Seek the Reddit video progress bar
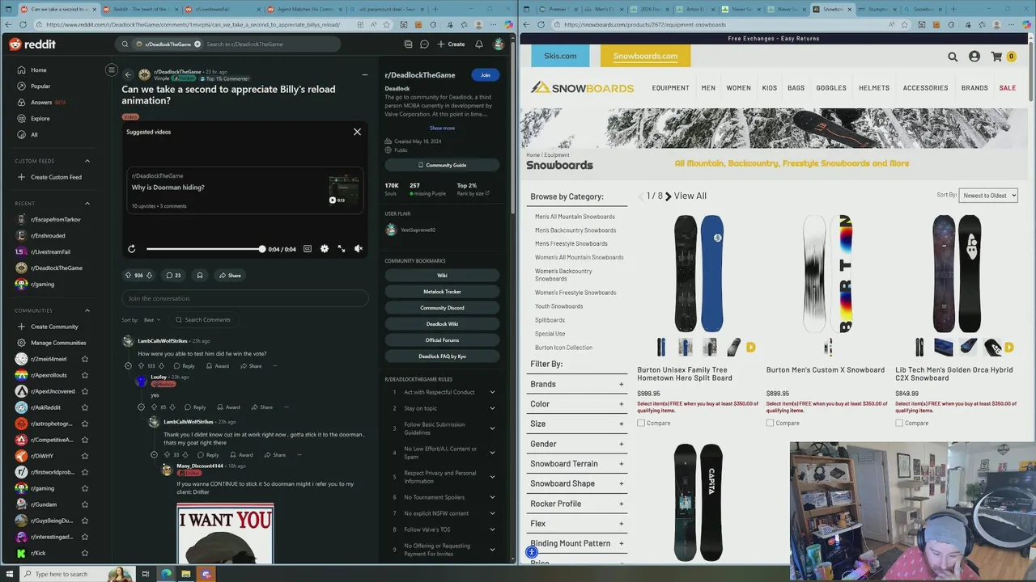 205,249
